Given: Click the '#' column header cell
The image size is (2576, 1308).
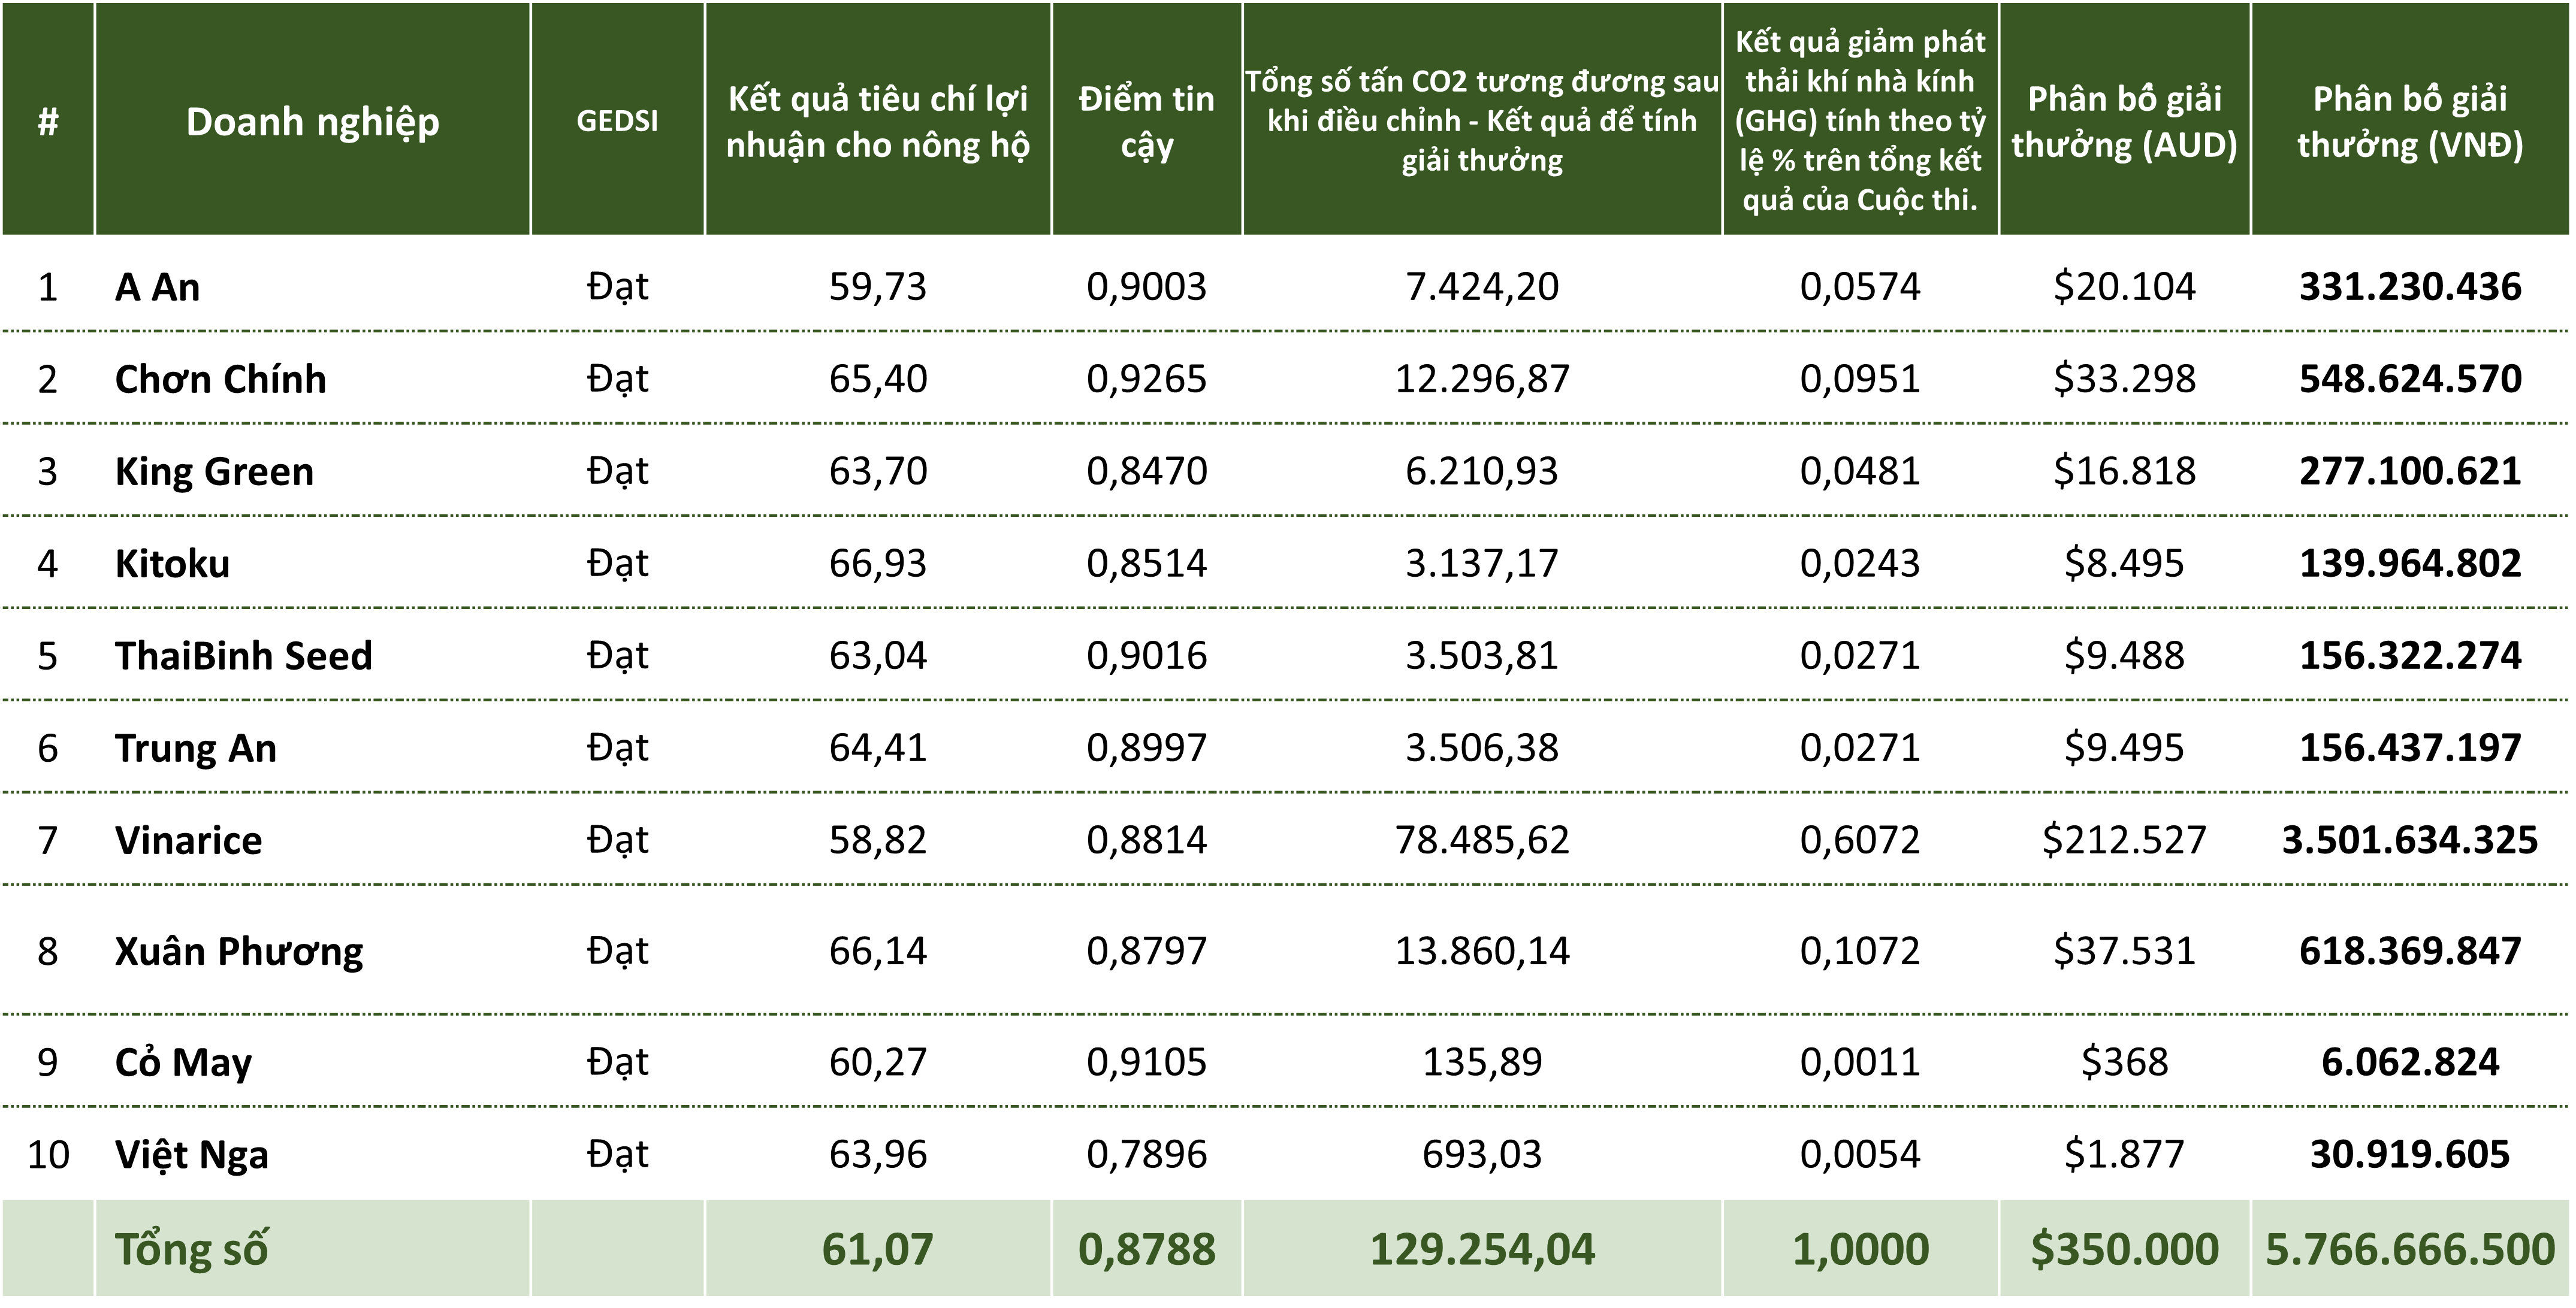Looking at the screenshot, I should 48,121.
